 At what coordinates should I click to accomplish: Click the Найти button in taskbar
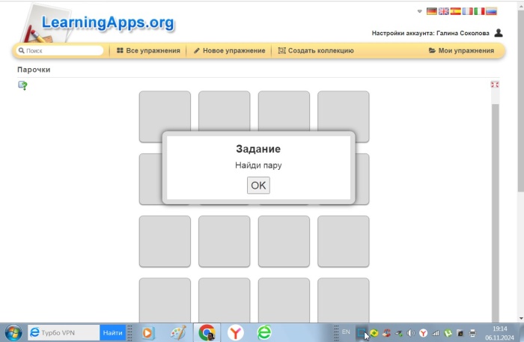pos(113,332)
